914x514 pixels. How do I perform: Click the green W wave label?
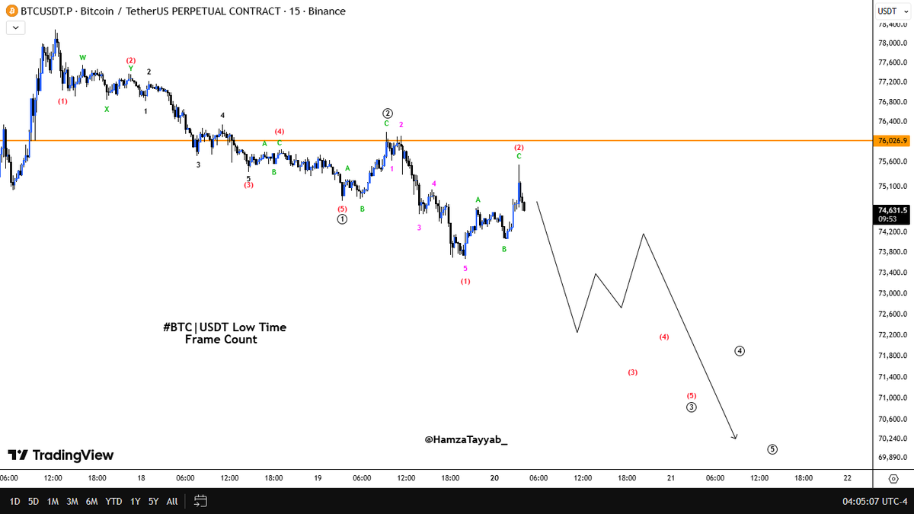tap(83, 58)
